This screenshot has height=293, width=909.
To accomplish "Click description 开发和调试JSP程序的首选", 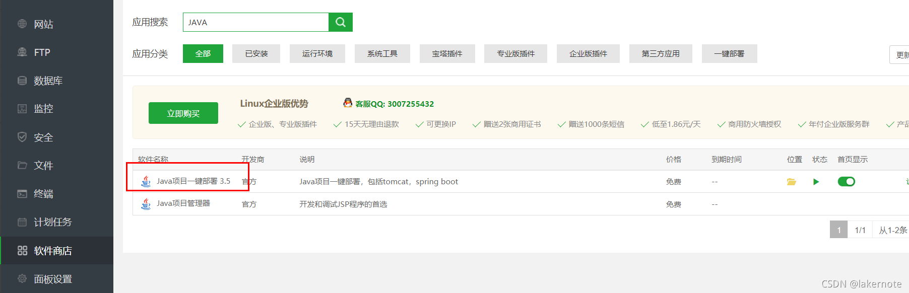I will pyautogui.click(x=343, y=204).
